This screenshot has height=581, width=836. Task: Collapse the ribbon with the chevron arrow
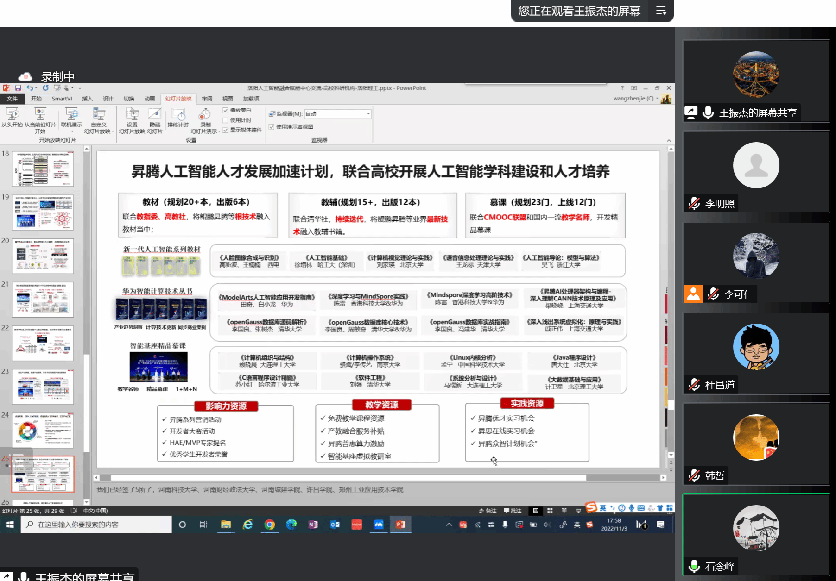click(669, 140)
